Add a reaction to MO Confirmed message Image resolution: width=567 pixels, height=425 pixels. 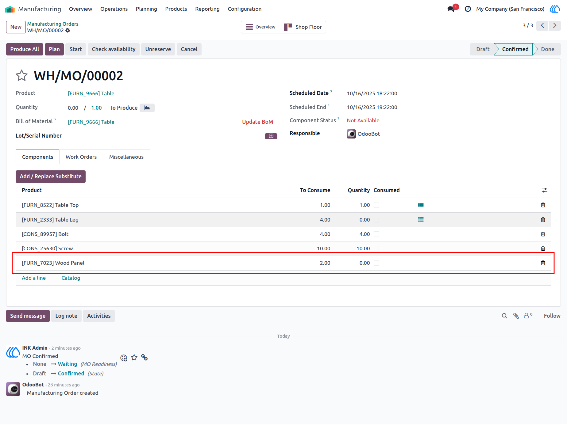point(124,358)
